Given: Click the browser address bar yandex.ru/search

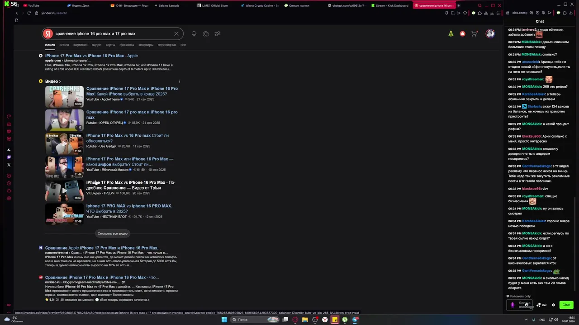Looking at the screenshot, I should coord(54,13).
